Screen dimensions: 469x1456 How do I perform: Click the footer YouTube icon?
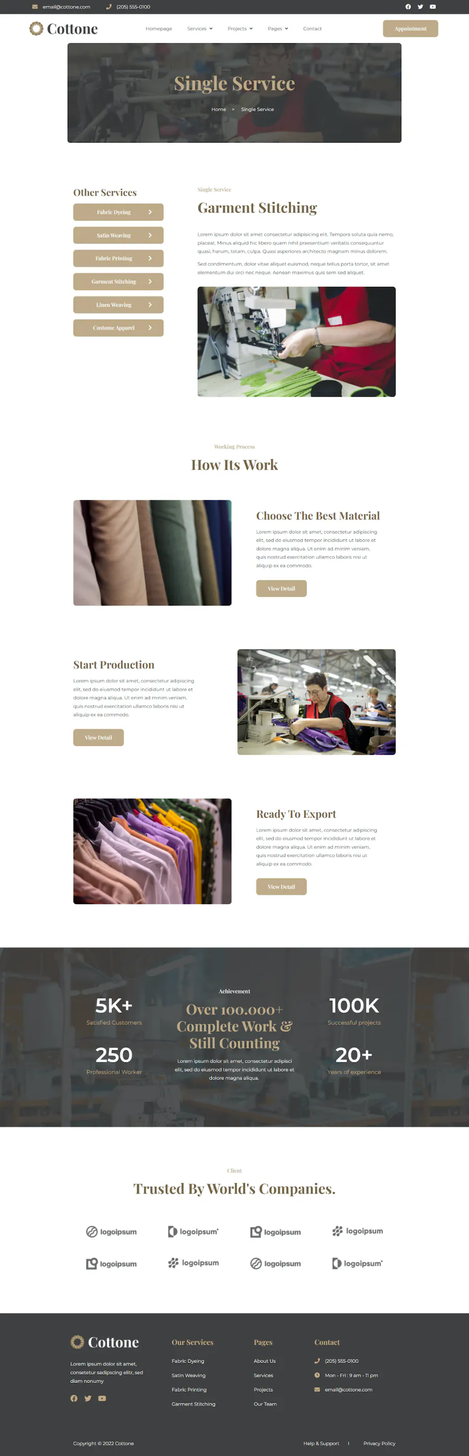[102, 1398]
